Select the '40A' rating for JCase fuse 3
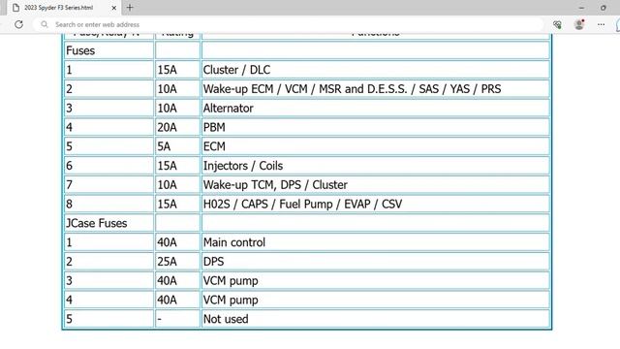 [x=177, y=280]
